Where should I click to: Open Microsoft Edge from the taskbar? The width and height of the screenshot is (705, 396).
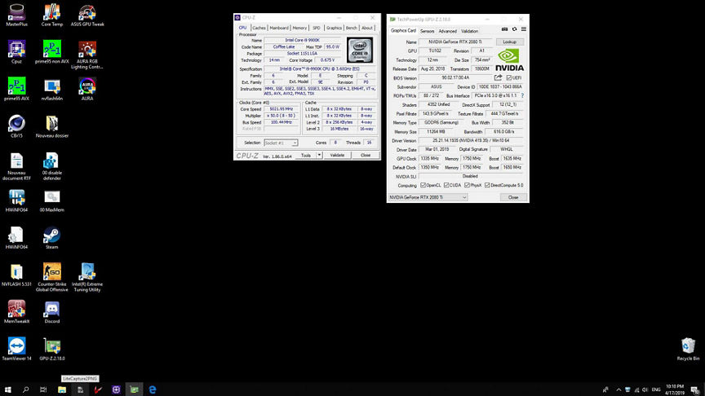coord(152,389)
